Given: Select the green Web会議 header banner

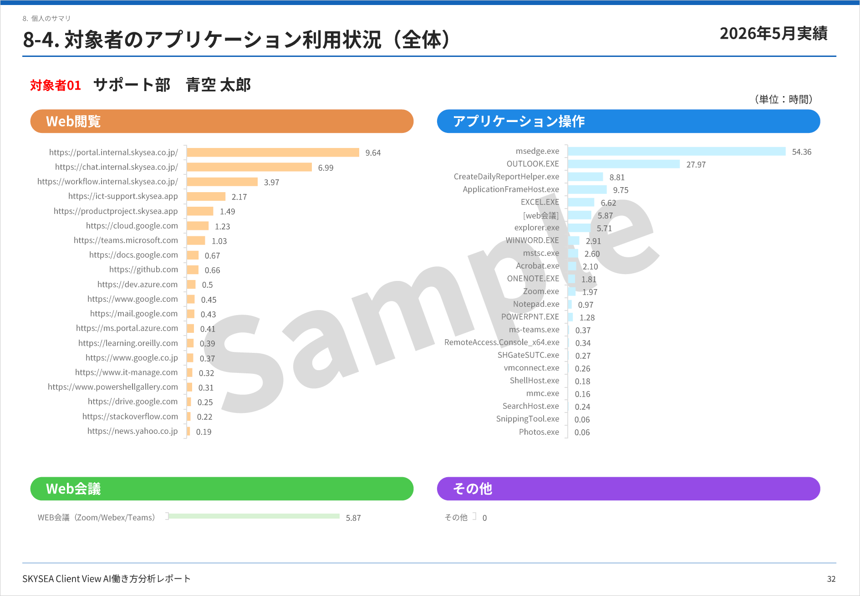Looking at the screenshot, I should click(222, 489).
